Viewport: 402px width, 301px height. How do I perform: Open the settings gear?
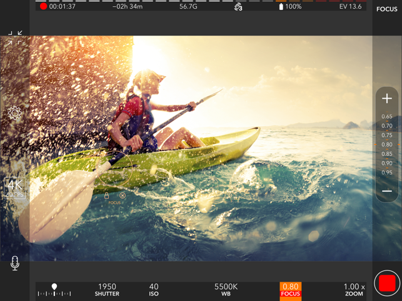coord(14,113)
